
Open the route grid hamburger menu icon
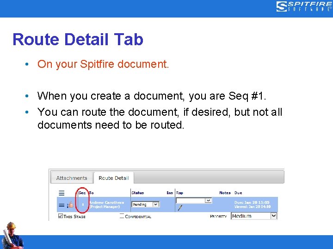pos(62,193)
